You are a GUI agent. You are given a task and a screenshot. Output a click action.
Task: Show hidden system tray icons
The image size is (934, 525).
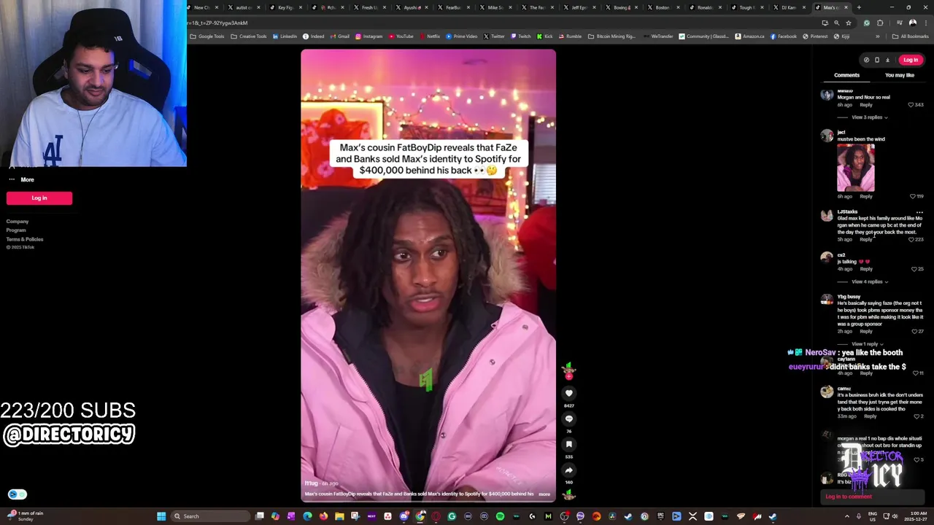847,516
